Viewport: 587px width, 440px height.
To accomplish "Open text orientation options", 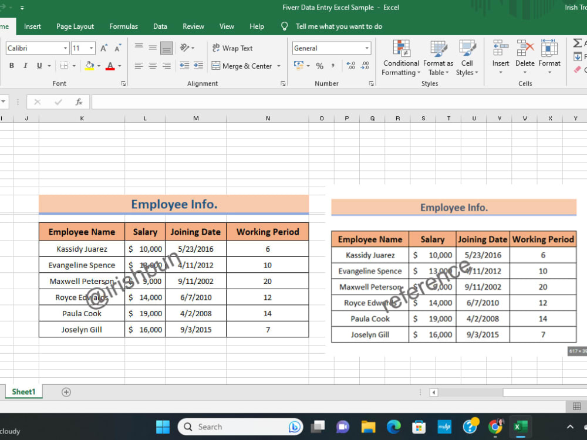I will click(x=187, y=48).
